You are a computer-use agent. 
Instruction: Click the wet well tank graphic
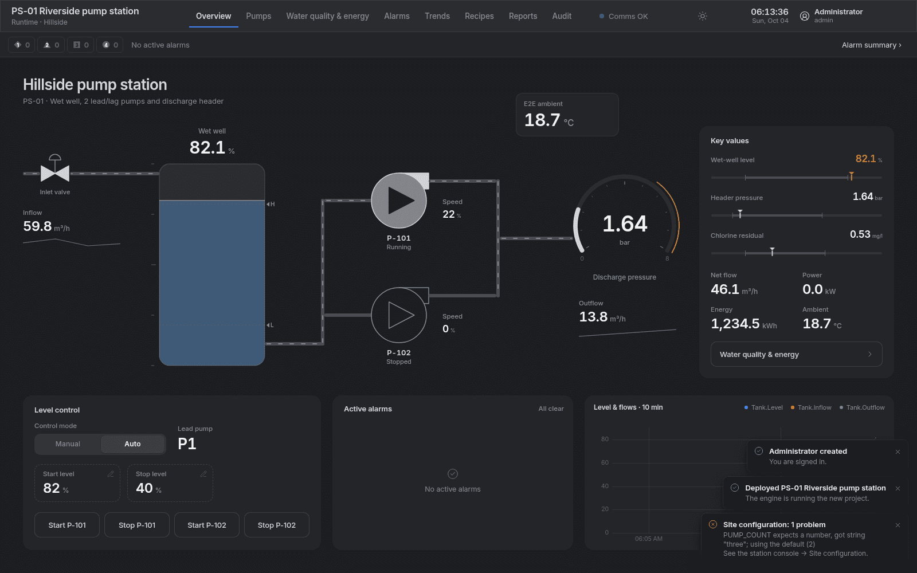(212, 265)
